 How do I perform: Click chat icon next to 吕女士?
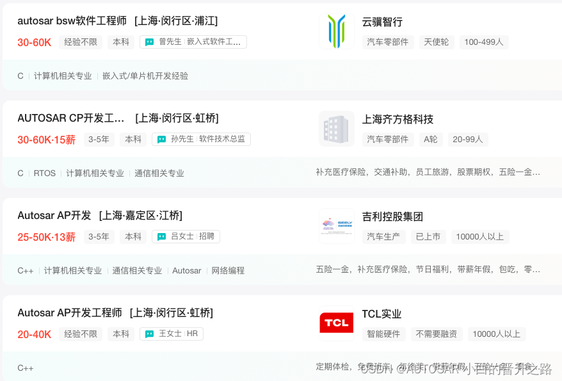[x=162, y=236]
